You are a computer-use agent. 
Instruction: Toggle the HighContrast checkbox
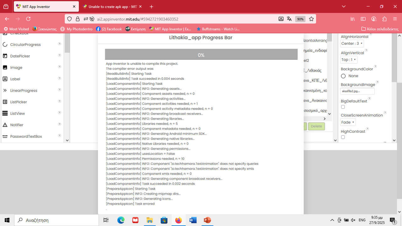343,137
